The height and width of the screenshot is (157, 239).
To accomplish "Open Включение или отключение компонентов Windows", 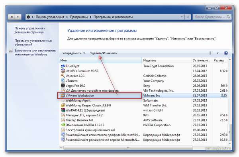I will (35, 53).
